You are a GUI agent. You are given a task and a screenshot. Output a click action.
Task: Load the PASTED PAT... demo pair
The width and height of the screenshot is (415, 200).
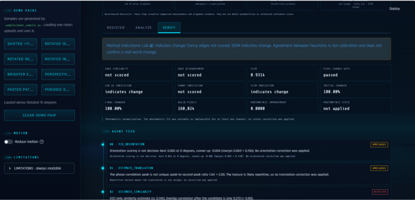coord(21,89)
